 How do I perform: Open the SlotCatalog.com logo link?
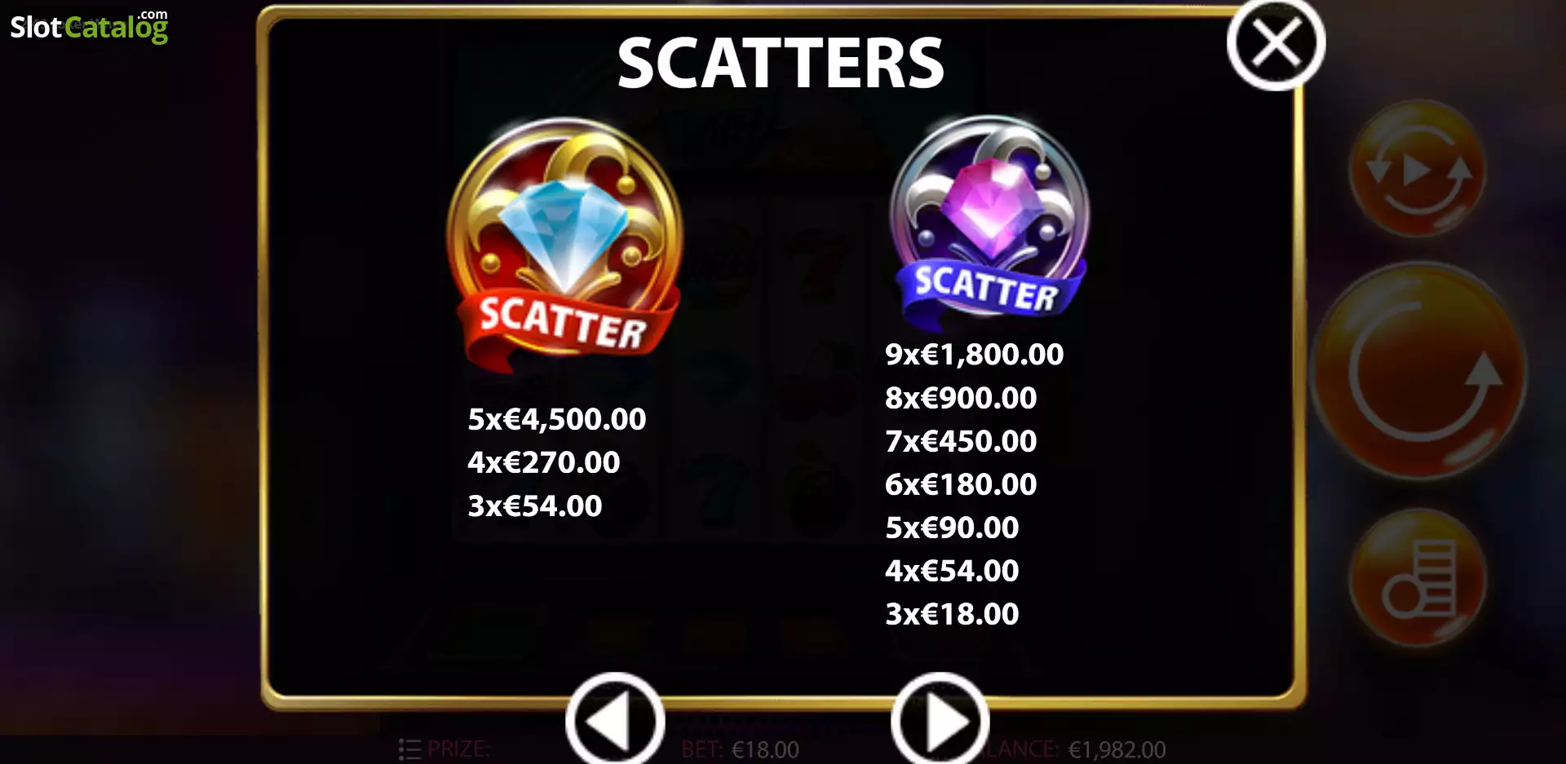[x=89, y=26]
